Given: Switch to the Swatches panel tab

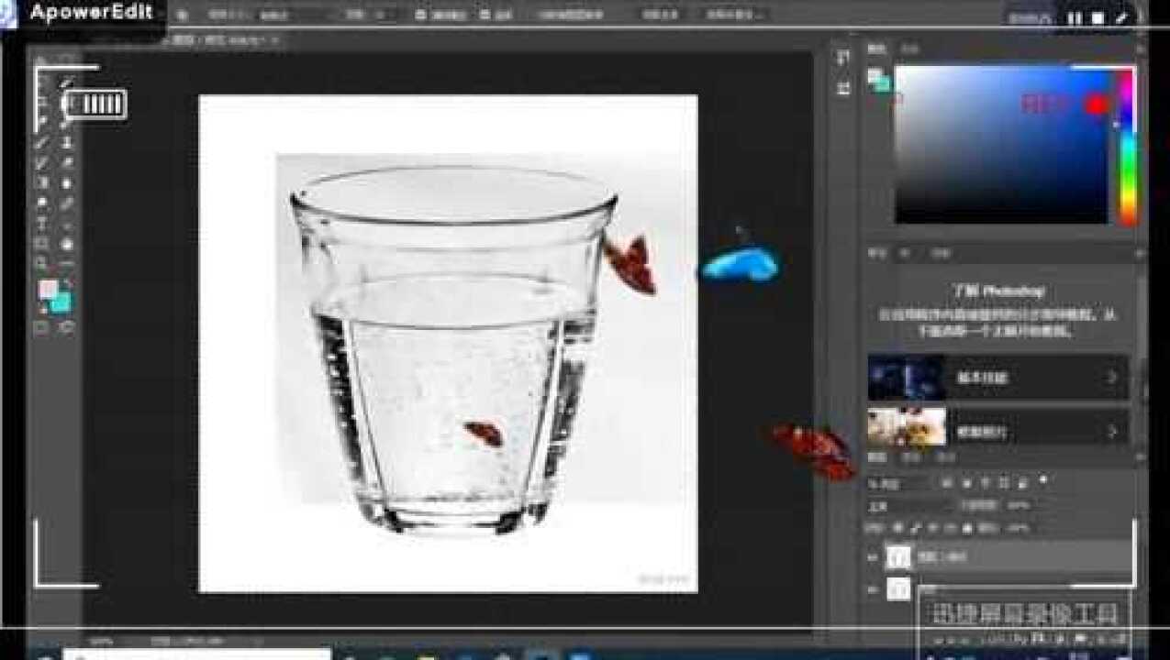Looking at the screenshot, I should pos(908,48).
